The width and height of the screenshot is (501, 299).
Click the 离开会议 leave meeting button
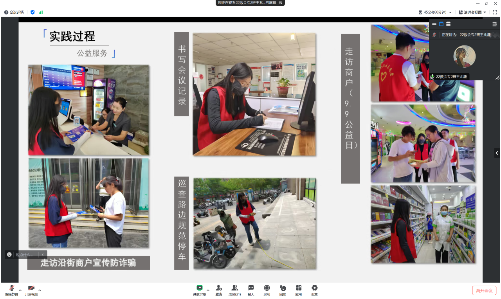pos(484,290)
